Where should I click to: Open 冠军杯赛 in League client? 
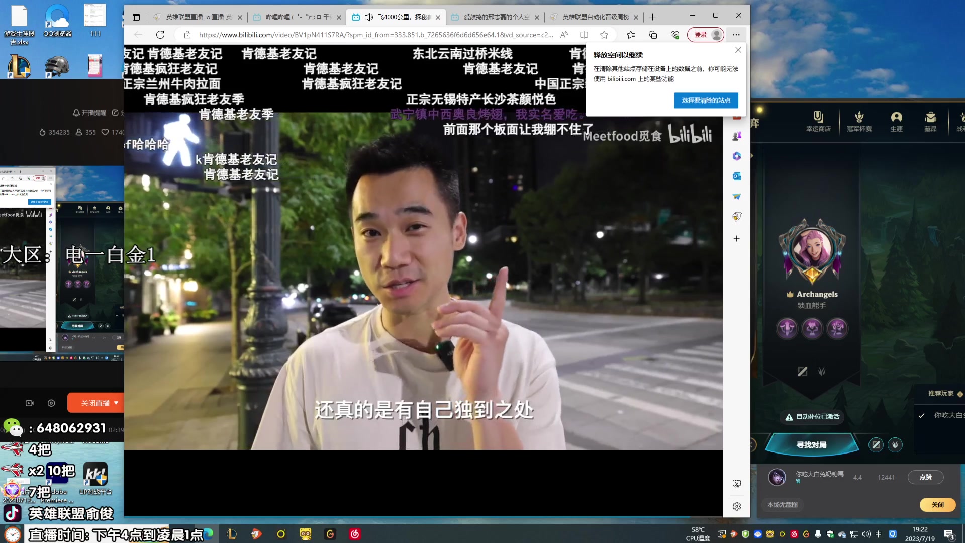859,122
